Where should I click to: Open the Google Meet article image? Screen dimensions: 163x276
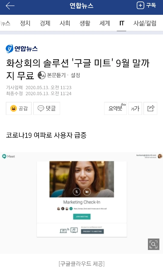(81, 203)
